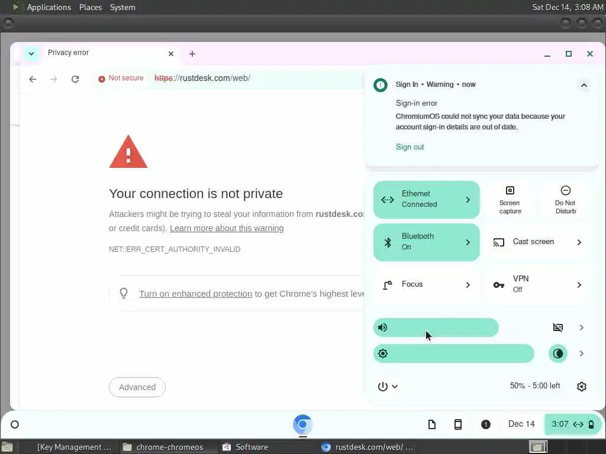Viewport: 606px width, 454px height.
Task: Click Chromium icon on the shelf
Action: pyautogui.click(x=302, y=424)
